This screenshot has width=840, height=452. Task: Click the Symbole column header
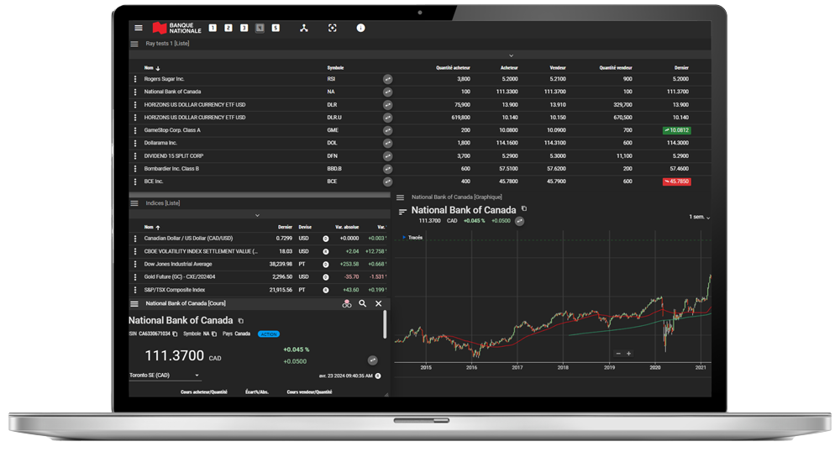point(335,68)
